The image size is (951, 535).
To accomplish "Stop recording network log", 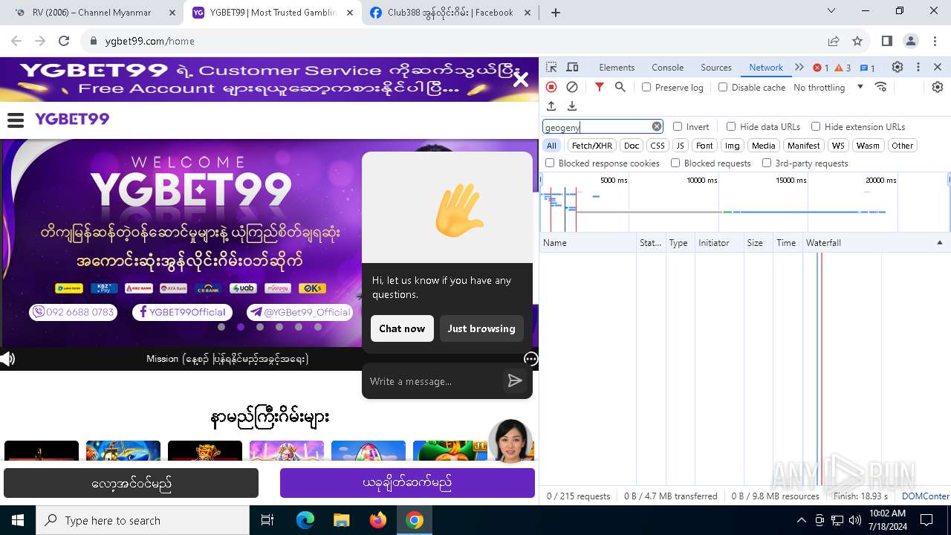I will click(x=551, y=87).
